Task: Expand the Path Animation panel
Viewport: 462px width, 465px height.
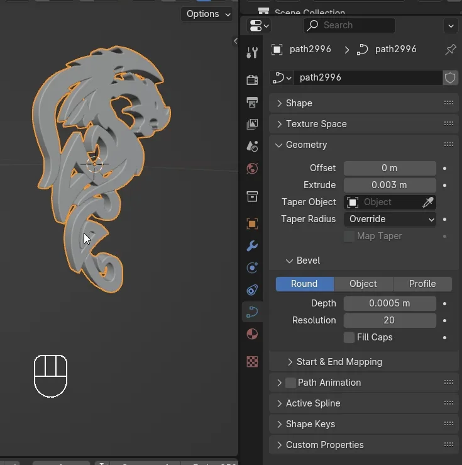Action: [x=279, y=383]
